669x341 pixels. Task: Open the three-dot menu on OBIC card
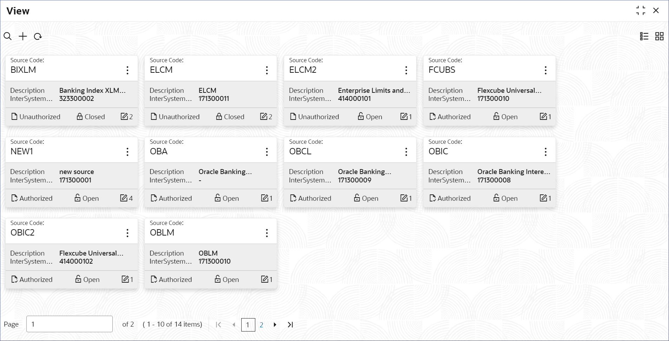546,152
